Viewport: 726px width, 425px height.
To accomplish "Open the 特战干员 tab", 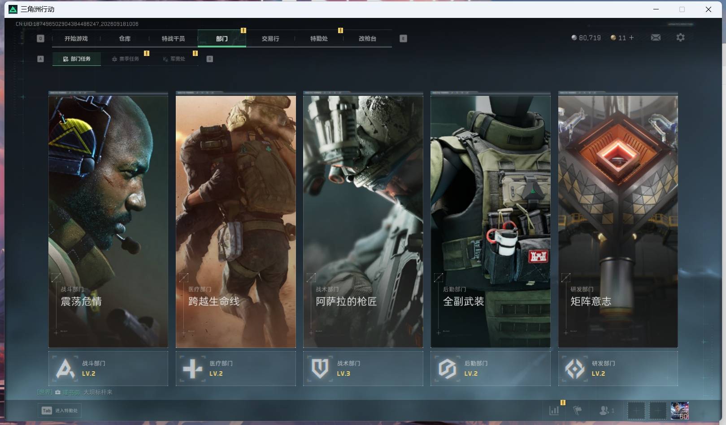I will [173, 39].
